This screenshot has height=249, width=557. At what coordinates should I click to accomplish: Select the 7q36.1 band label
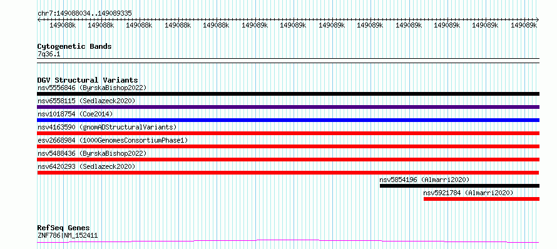point(48,54)
